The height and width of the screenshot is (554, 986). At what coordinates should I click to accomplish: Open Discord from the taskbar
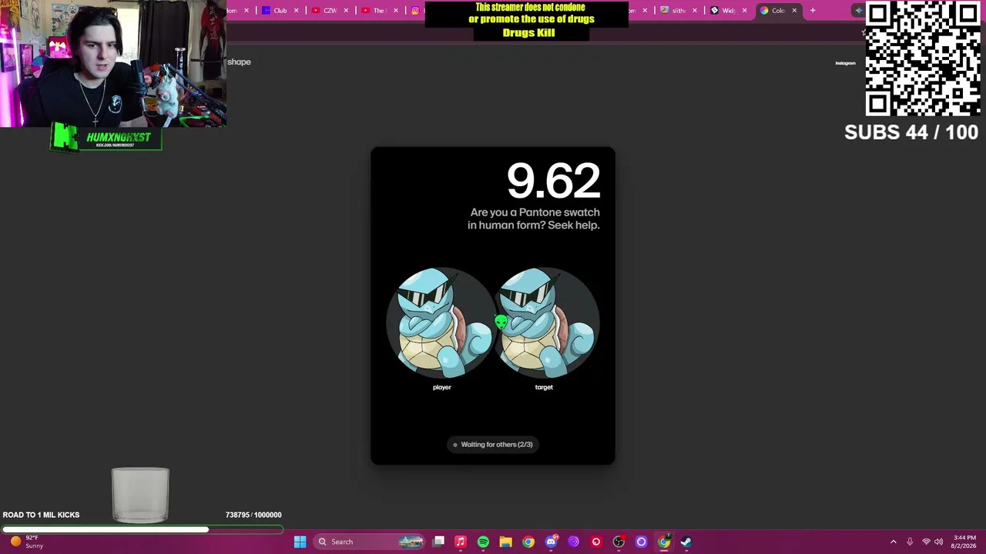coord(551,542)
